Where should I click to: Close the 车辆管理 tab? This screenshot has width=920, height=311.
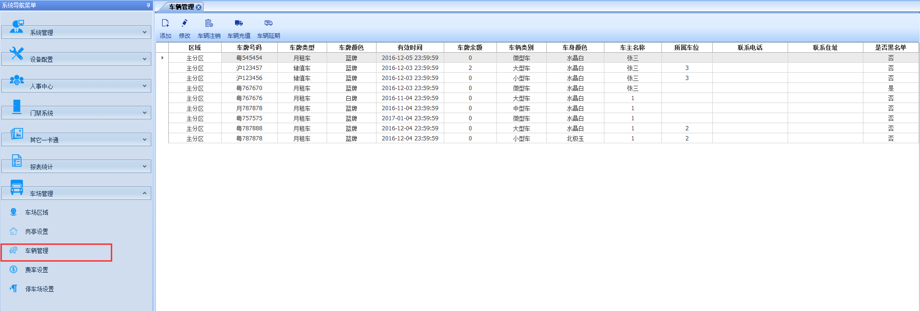(199, 7)
